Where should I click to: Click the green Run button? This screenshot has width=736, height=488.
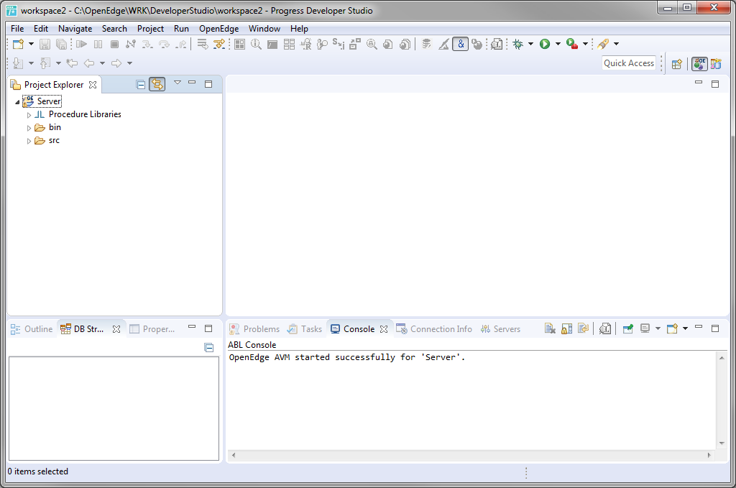pos(545,44)
